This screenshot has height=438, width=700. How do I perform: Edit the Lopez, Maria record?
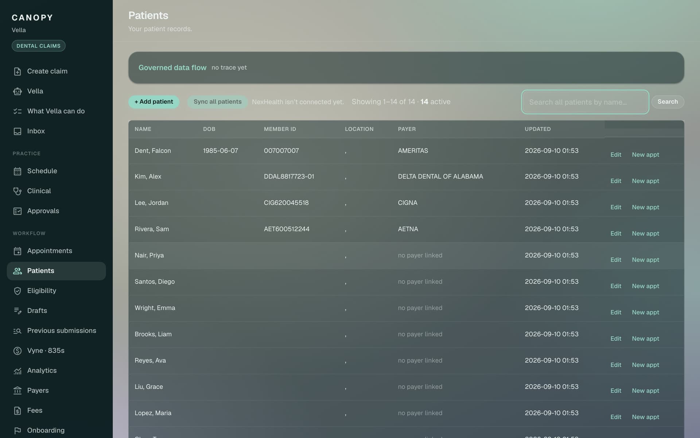tap(616, 417)
